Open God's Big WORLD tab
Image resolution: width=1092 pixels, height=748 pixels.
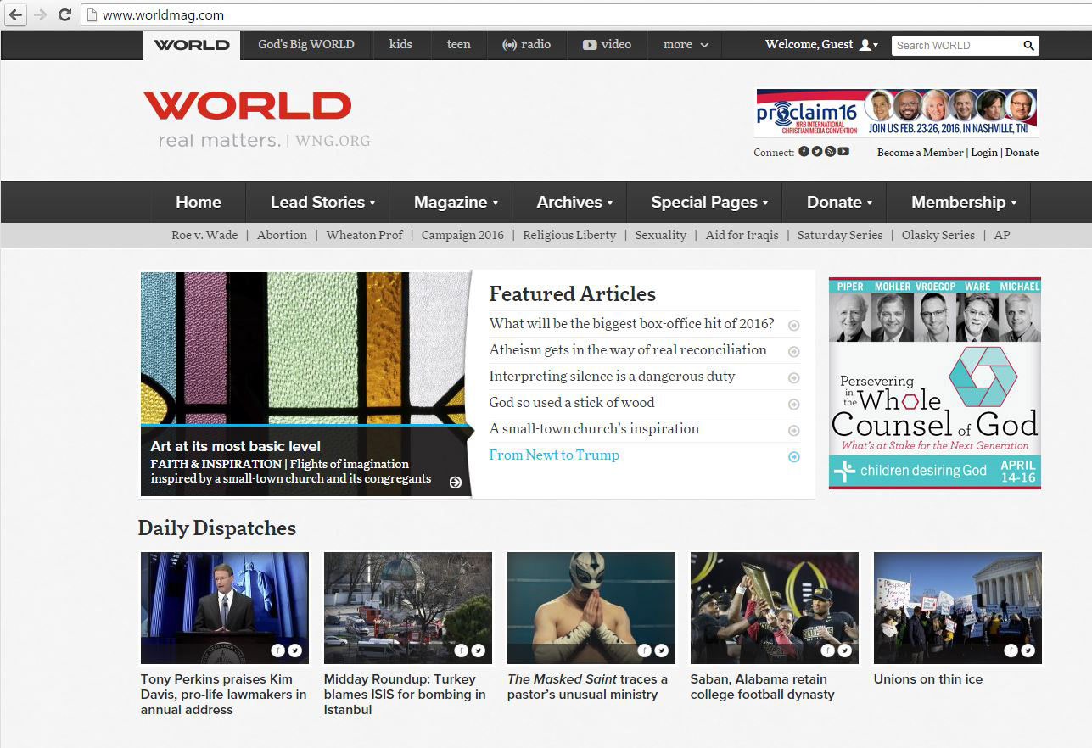click(x=306, y=45)
